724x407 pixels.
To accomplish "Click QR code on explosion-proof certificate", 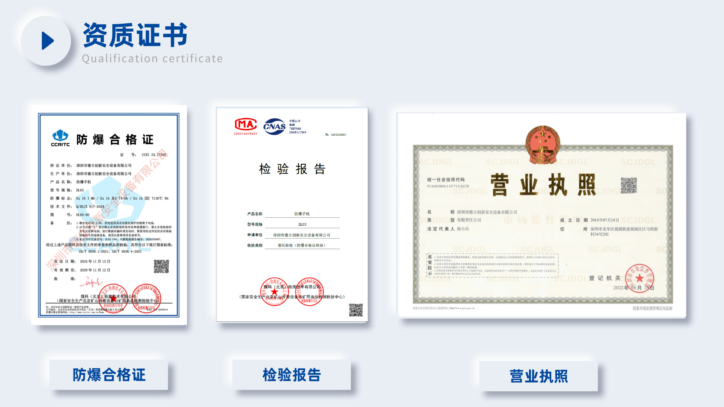I will point(161,266).
